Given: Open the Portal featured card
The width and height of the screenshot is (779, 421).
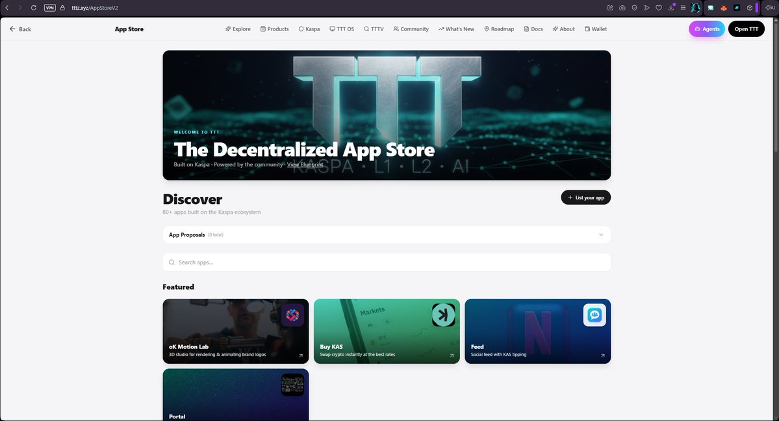Looking at the screenshot, I should tap(235, 394).
